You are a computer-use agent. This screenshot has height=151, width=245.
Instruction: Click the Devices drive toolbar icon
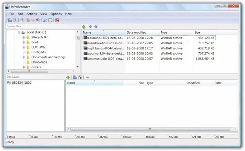coord(50,20)
